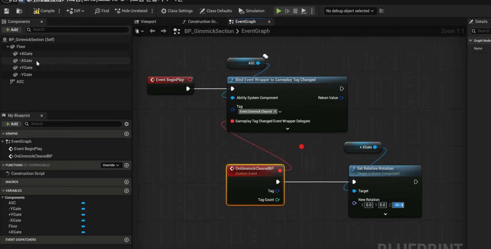Image resolution: width=491 pixels, height=249 pixels.
Task: Switch to the Construction Script tab
Action: (x=200, y=22)
